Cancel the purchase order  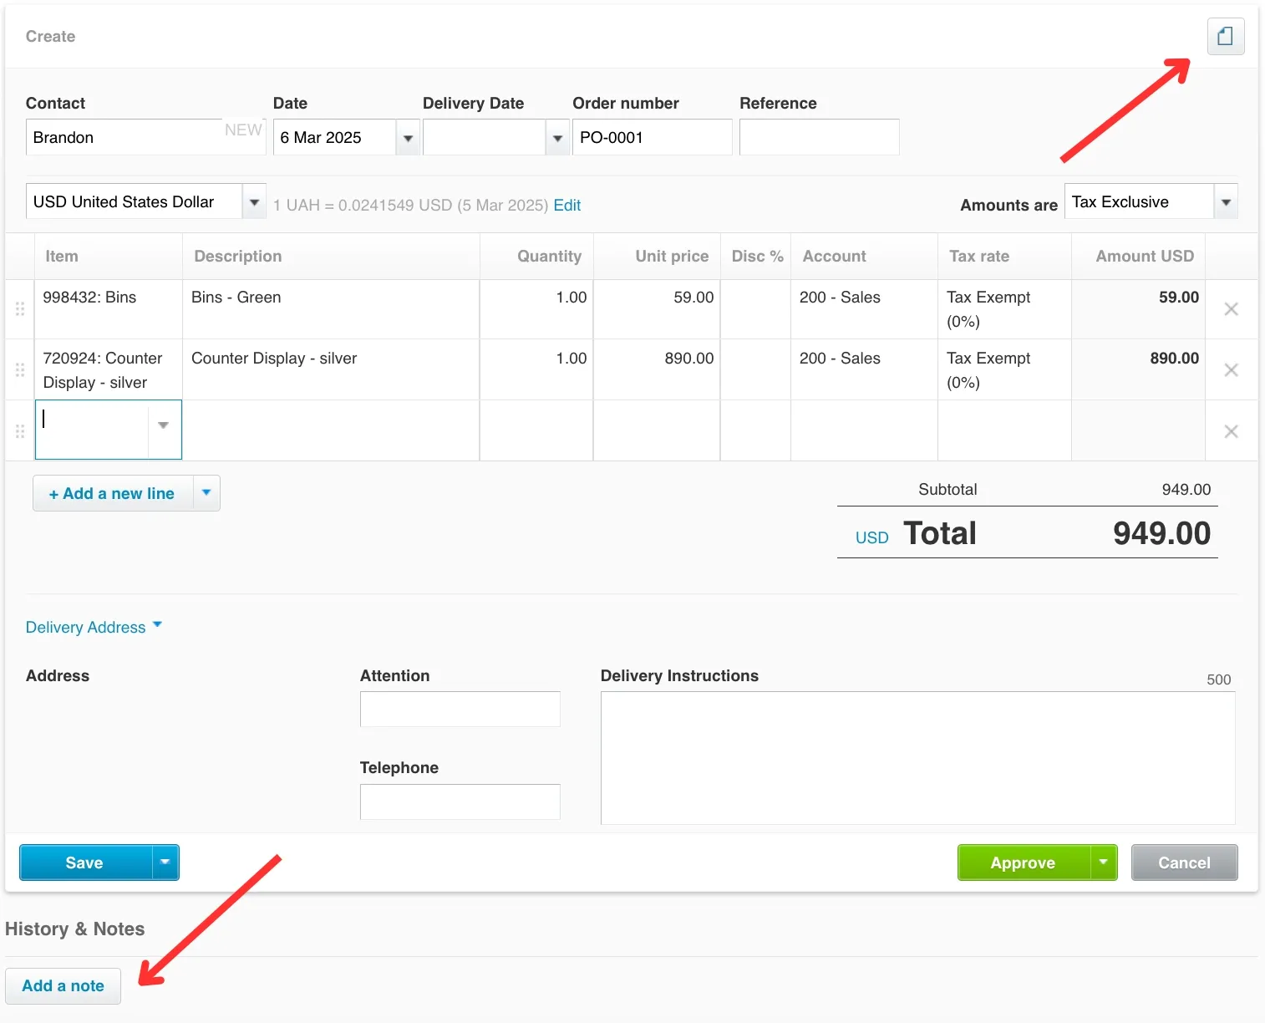(1184, 863)
